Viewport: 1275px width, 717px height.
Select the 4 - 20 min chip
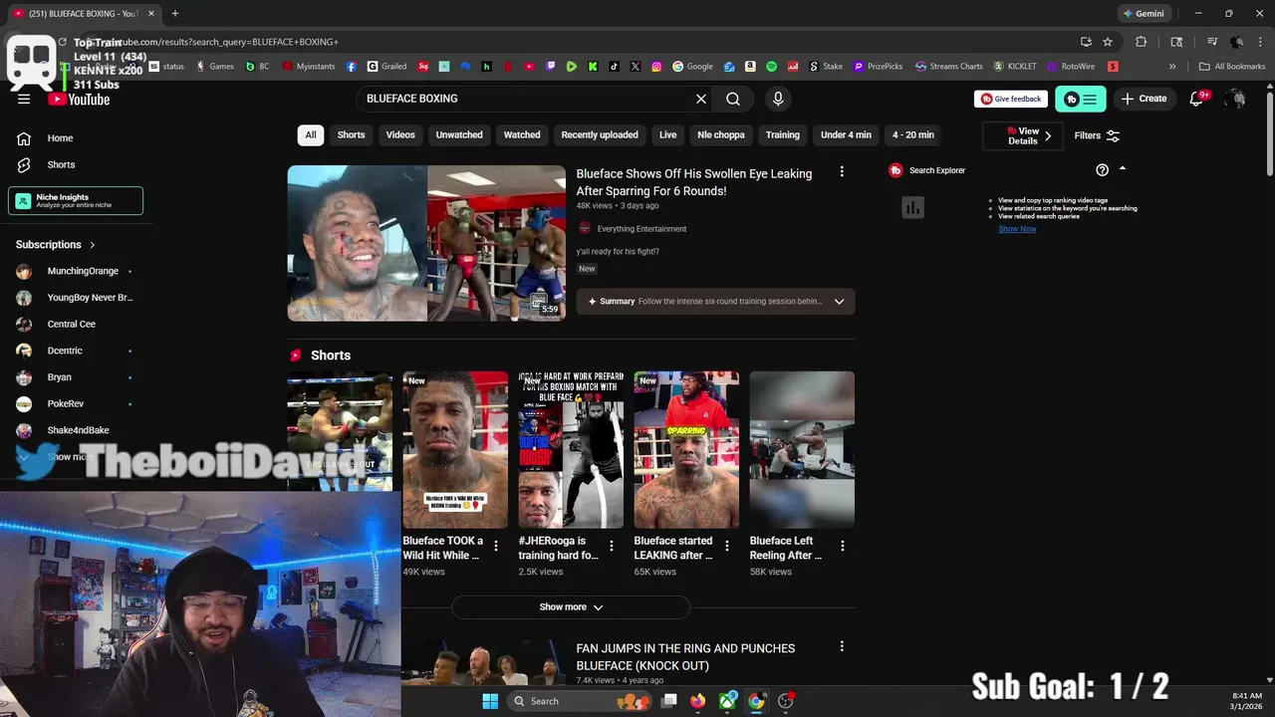pyautogui.click(x=913, y=135)
